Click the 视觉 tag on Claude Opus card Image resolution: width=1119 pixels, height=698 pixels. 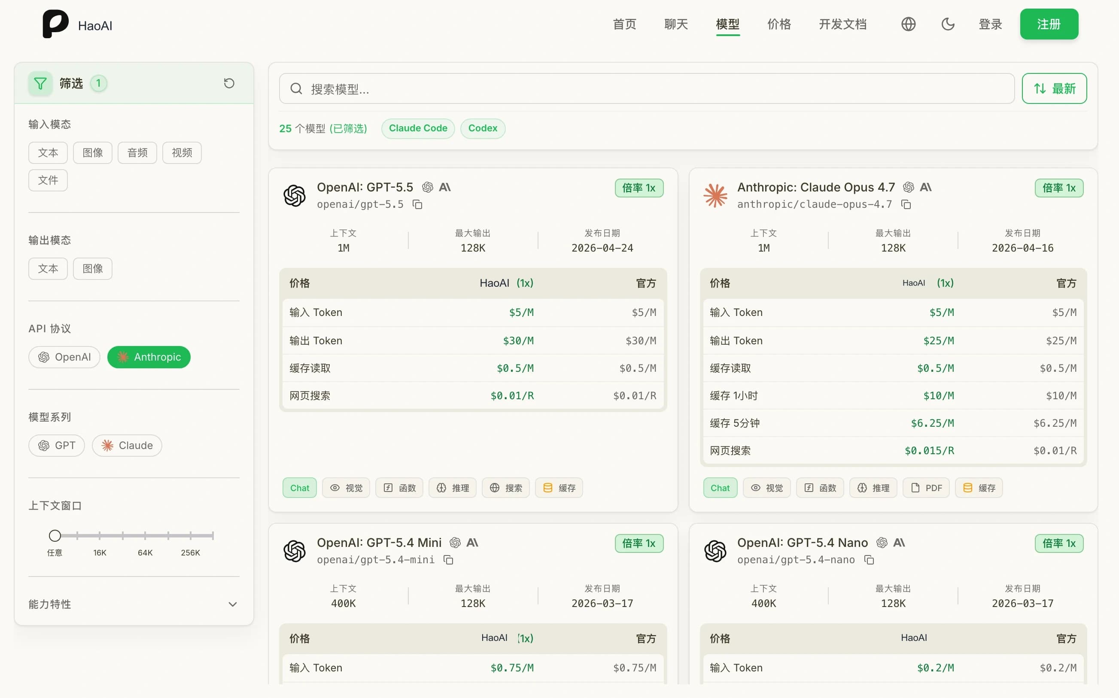click(x=766, y=488)
